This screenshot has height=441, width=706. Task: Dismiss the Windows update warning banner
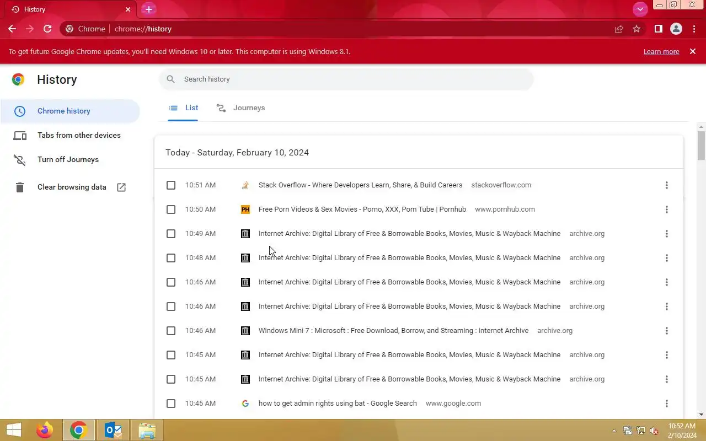click(693, 51)
